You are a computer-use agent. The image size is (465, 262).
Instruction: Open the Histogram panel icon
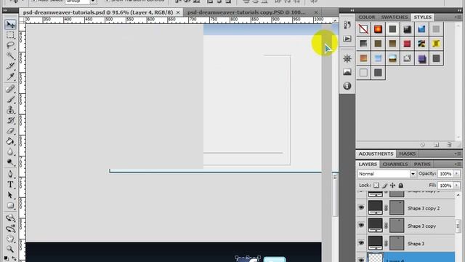point(347,72)
